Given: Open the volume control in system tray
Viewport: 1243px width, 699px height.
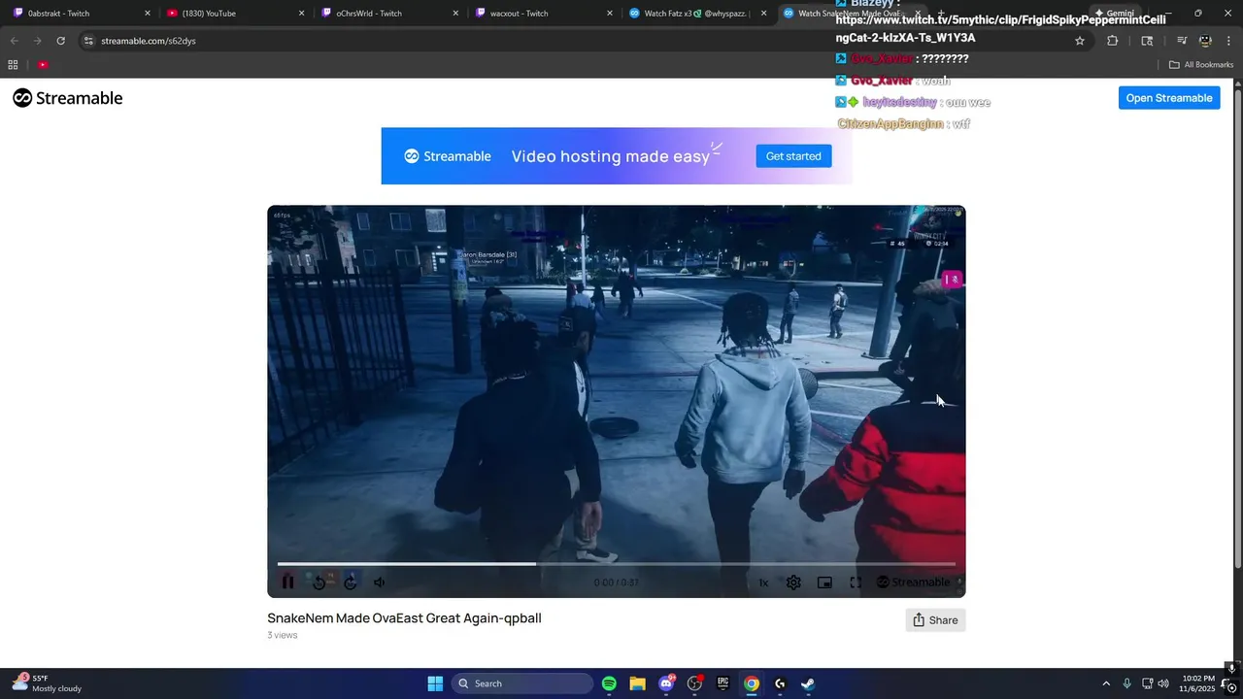Looking at the screenshot, I should [1163, 683].
